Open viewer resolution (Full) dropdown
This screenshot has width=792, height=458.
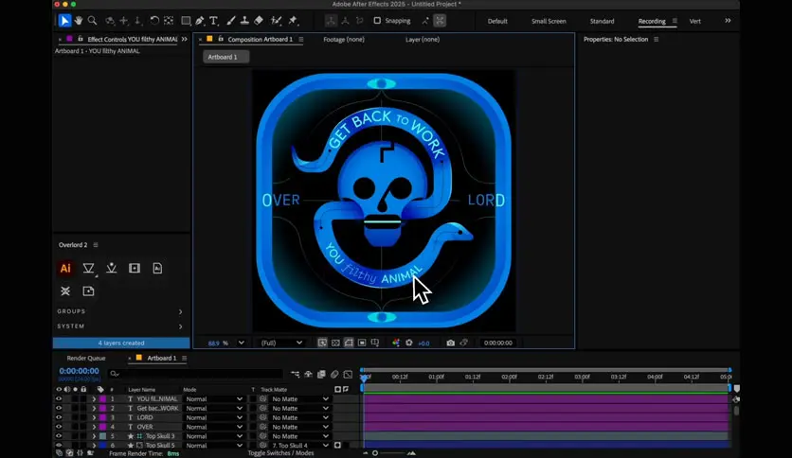[x=281, y=343]
